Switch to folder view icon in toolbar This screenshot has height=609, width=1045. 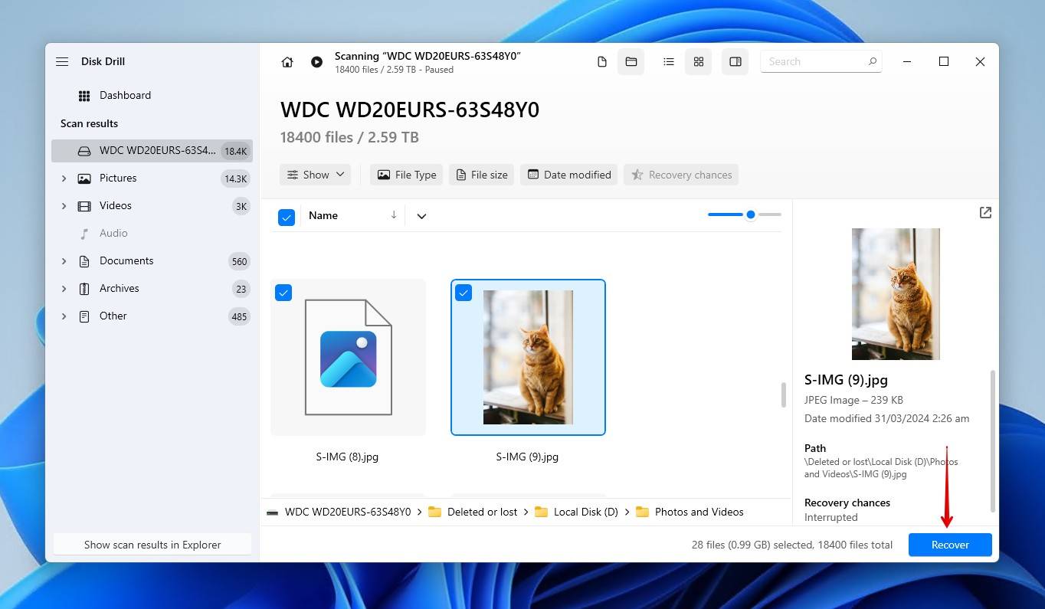coord(631,61)
